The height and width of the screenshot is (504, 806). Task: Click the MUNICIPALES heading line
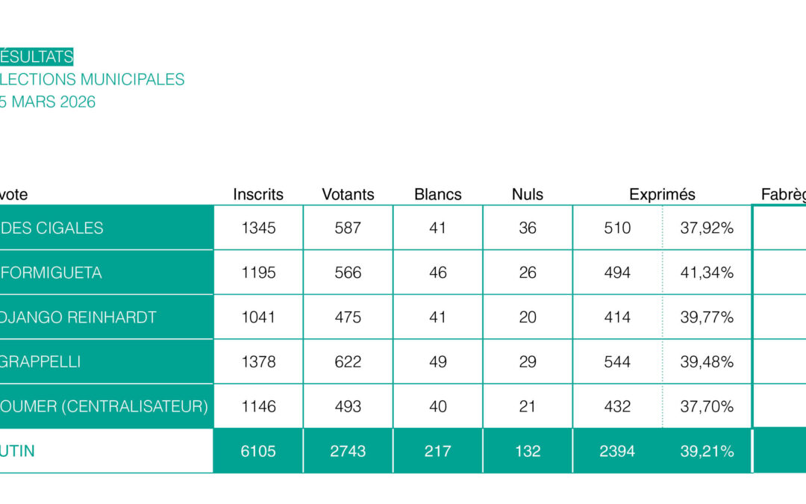tap(93, 79)
